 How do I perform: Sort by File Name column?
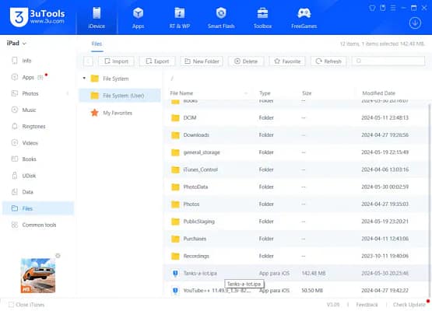(181, 93)
